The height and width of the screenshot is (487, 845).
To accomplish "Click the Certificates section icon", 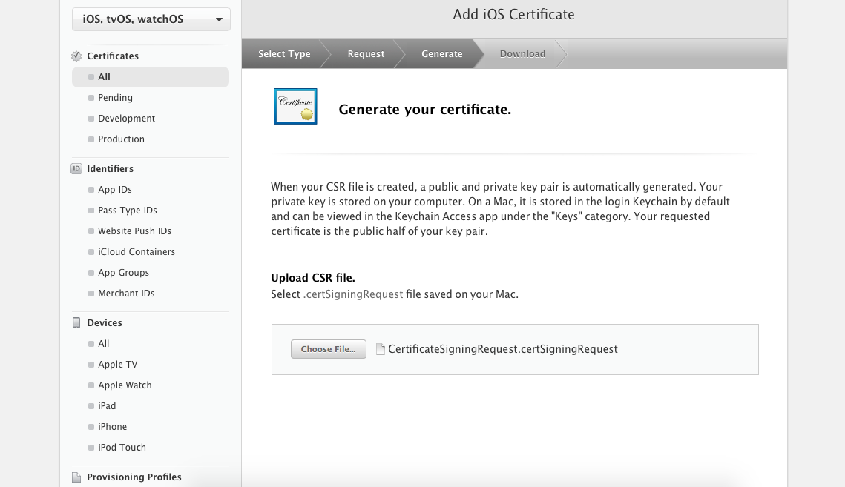I will click(x=76, y=56).
